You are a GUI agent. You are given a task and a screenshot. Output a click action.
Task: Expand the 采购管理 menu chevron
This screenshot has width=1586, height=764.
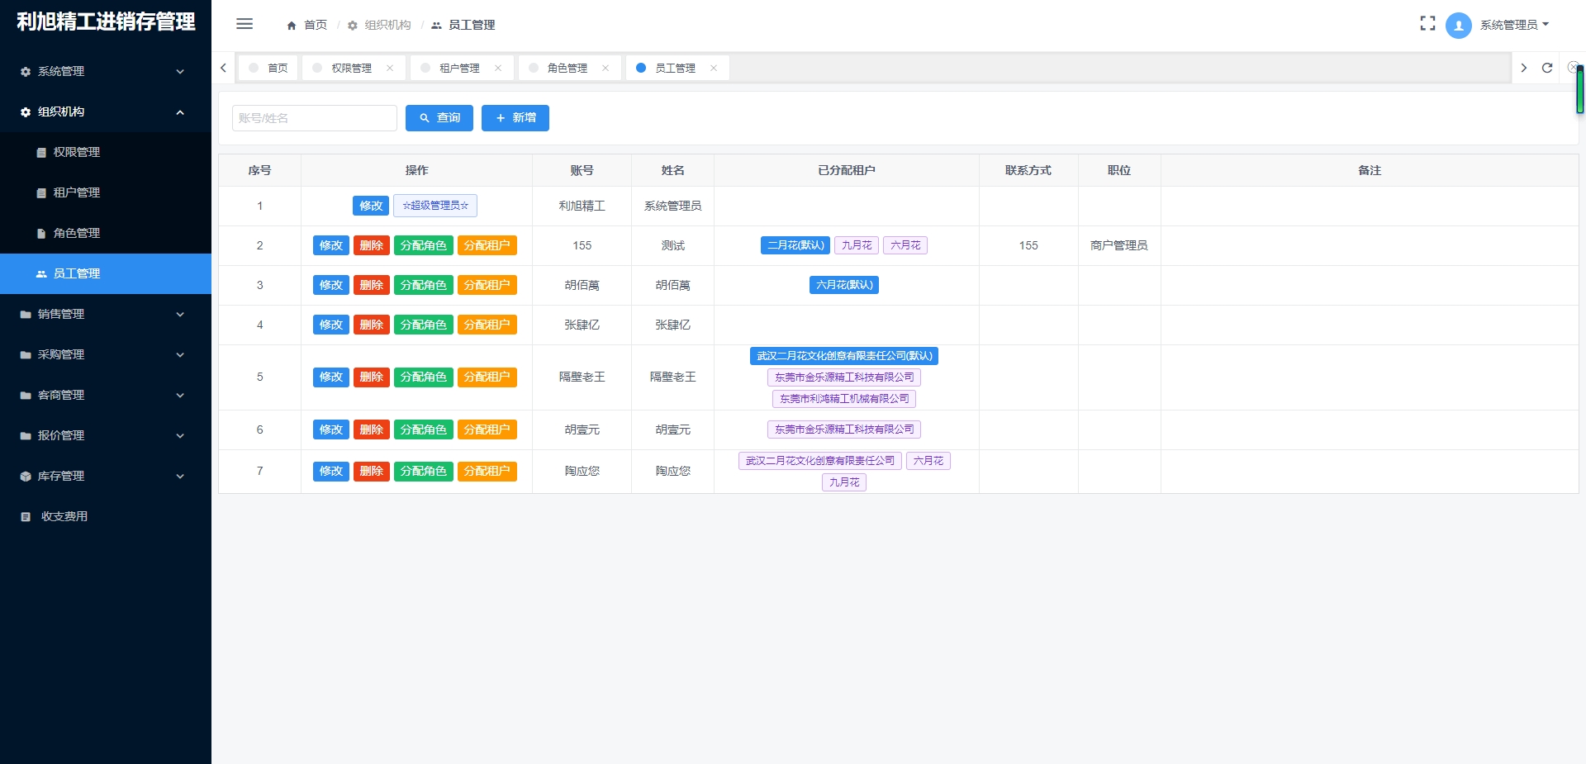click(x=180, y=355)
